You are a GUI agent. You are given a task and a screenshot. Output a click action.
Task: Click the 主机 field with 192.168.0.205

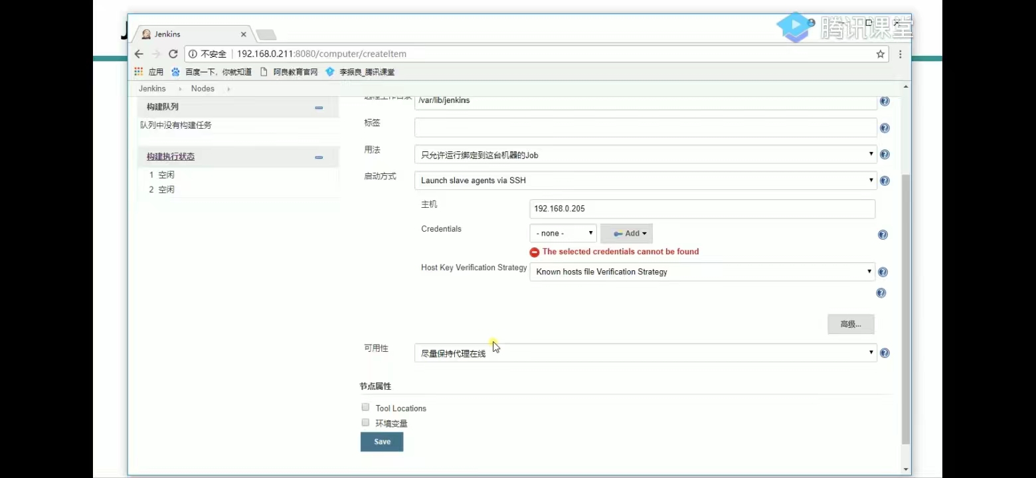point(702,208)
